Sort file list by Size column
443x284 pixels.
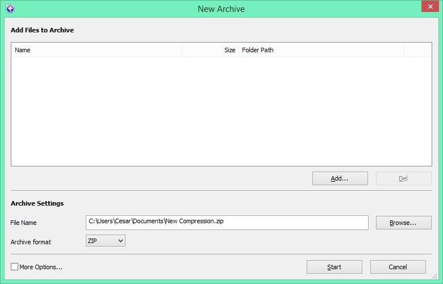click(211, 50)
